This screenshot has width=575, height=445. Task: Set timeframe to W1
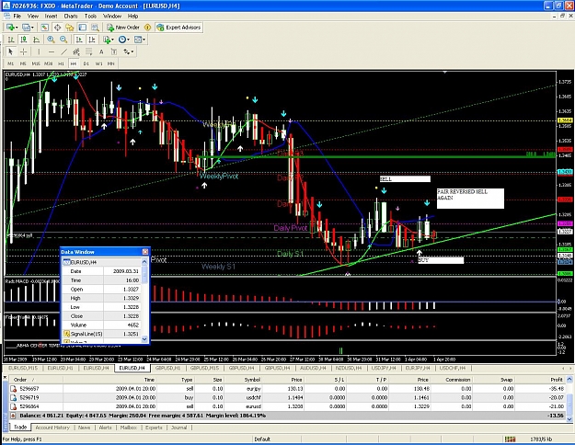98,63
